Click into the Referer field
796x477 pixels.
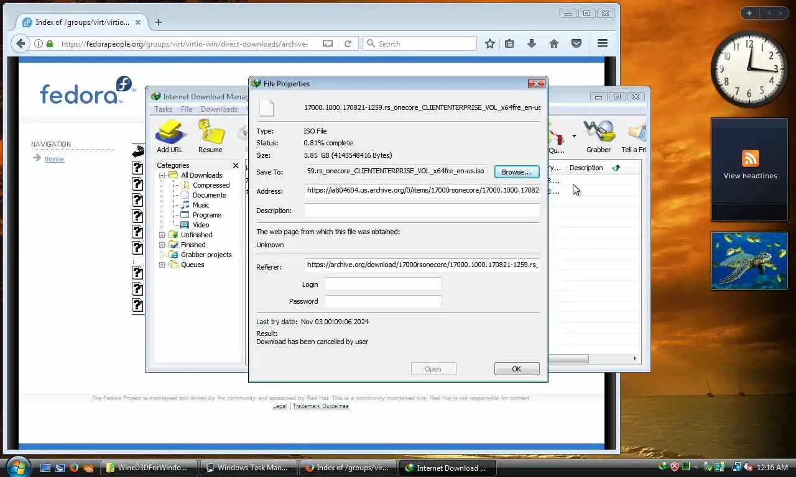422,265
